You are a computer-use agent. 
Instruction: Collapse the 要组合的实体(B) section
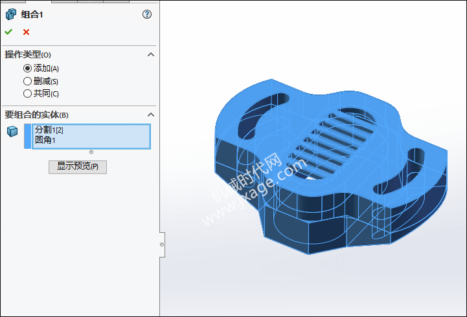coord(151,115)
